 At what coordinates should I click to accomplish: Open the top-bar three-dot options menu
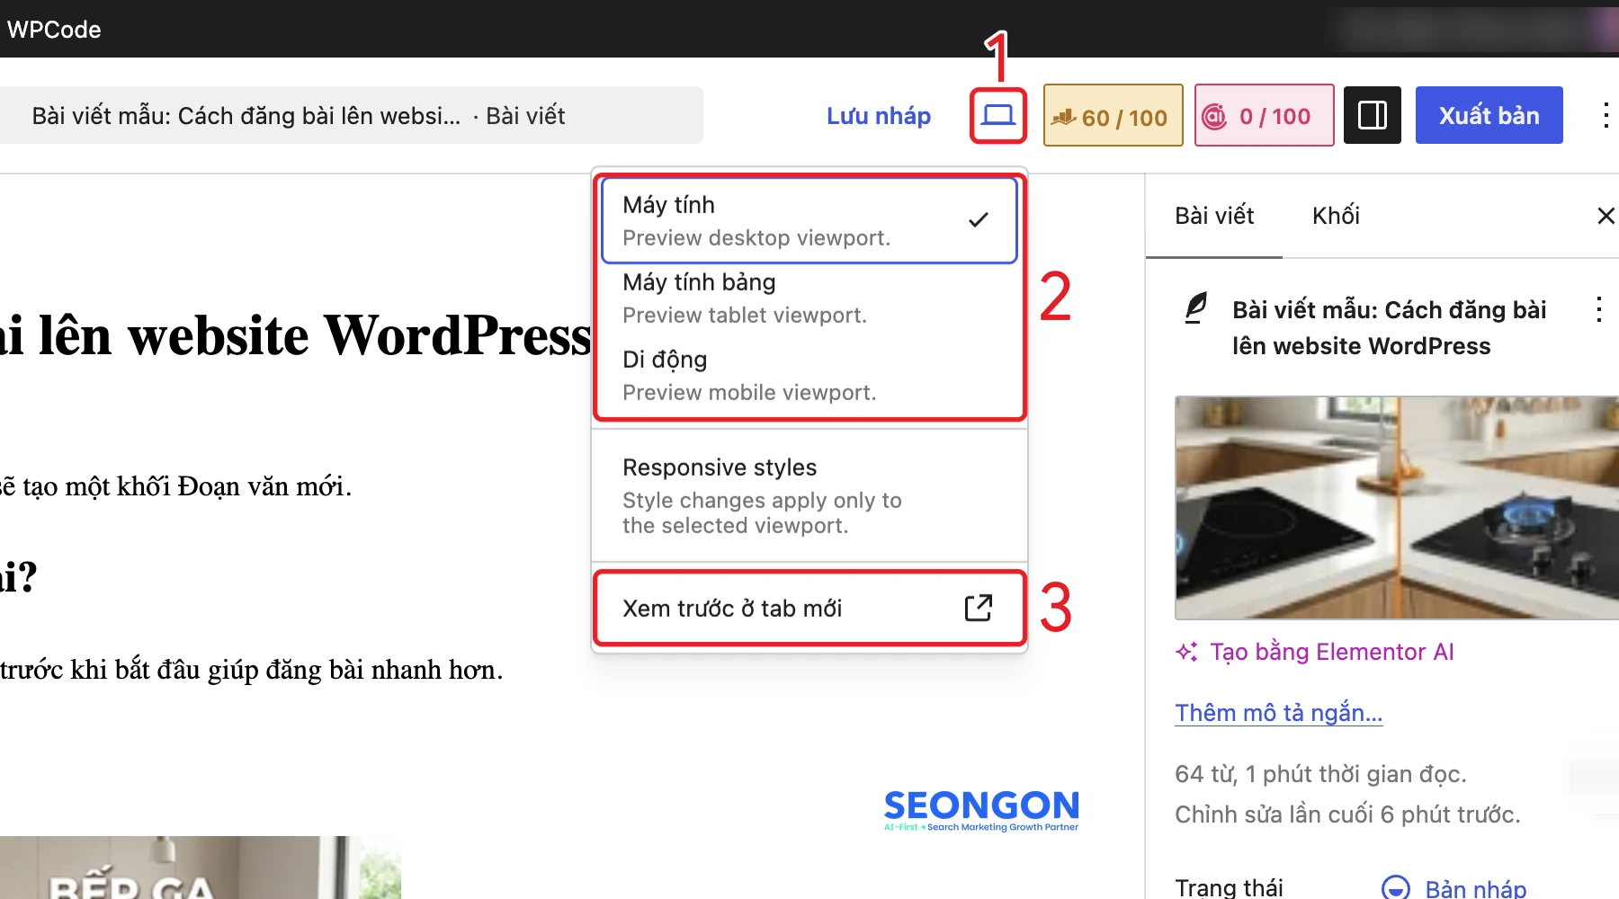point(1606,115)
